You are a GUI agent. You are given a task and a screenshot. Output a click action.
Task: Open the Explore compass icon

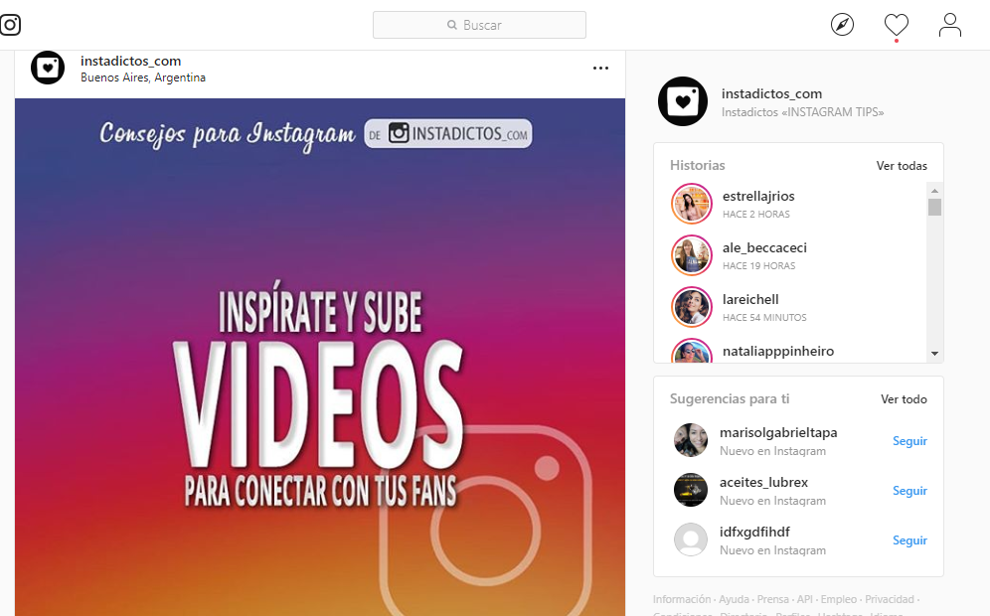[x=842, y=25]
